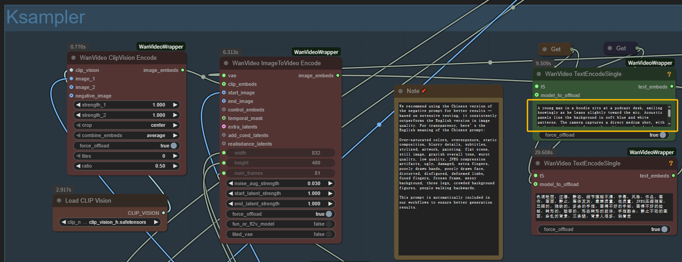The height and width of the screenshot is (262, 682).
Task: Choose the next clip_name model with right arrow
Action: 156,222
